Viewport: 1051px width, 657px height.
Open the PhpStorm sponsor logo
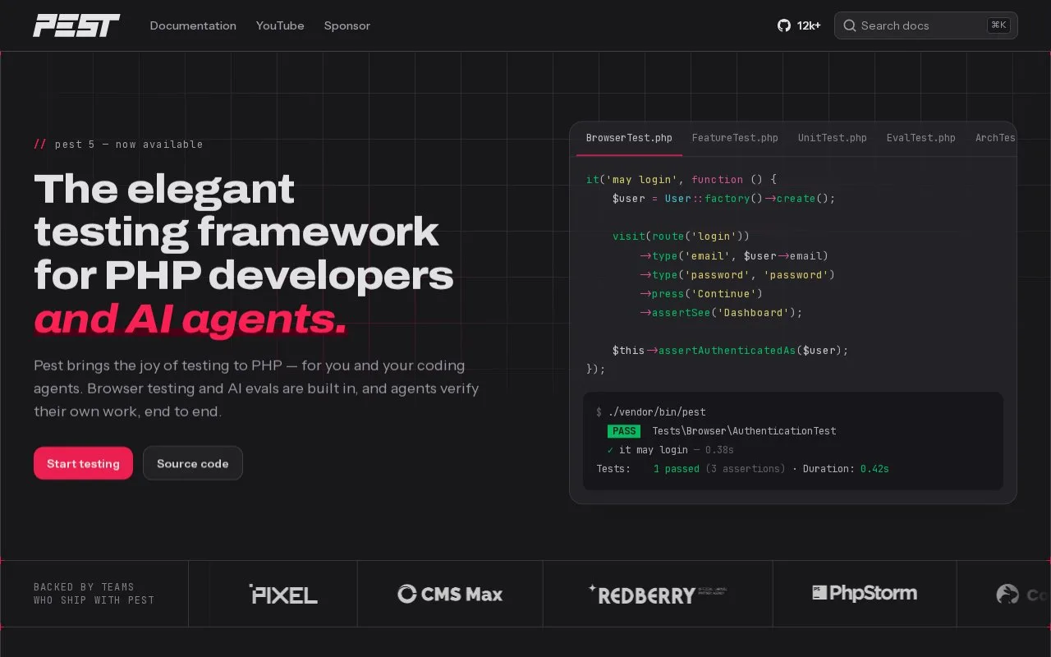[865, 593]
